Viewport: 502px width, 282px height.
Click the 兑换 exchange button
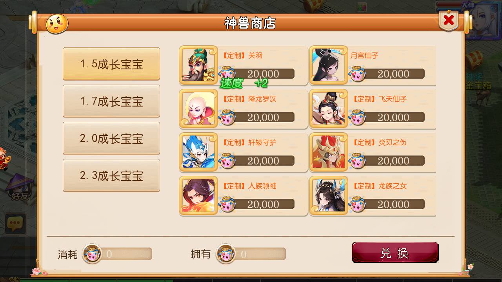(x=395, y=253)
